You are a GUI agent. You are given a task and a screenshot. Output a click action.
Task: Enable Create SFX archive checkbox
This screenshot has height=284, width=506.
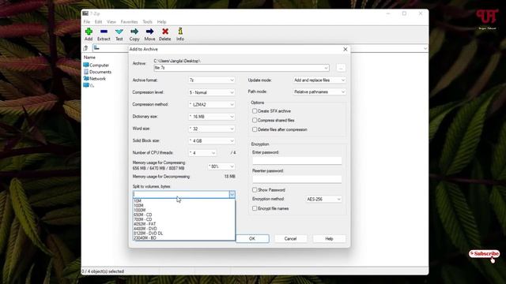[x=255, y=110]
